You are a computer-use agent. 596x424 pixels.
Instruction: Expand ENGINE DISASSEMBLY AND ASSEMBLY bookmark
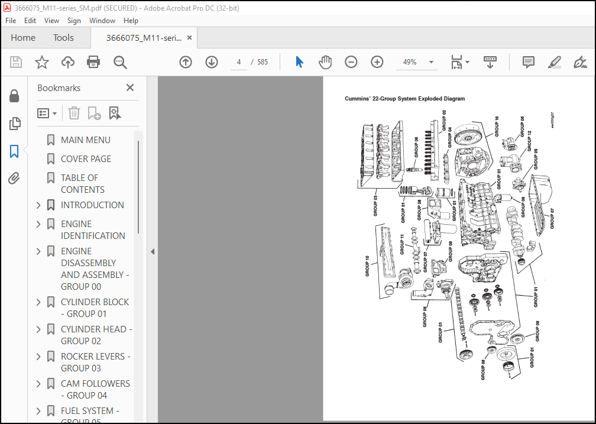point(38,251)
